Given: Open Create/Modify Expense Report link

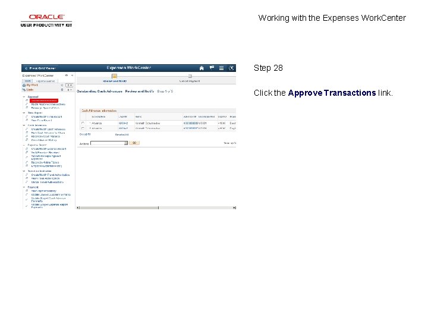Looking at the screenshot, I should tap(49, 149).
